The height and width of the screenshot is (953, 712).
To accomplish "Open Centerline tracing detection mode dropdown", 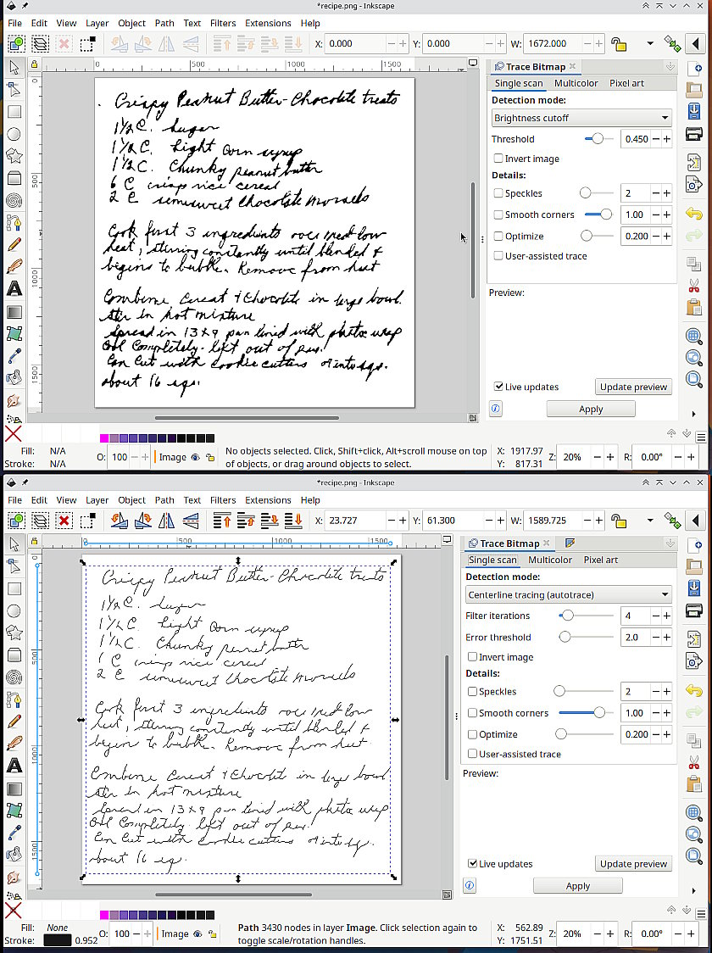I will coord(569,595).
